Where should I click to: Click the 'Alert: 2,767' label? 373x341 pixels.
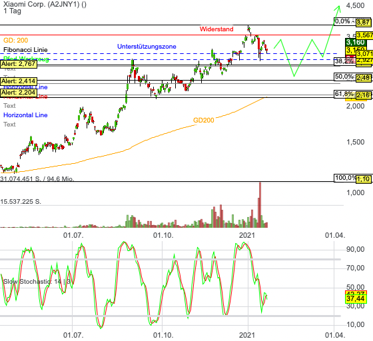coord(19,64)
